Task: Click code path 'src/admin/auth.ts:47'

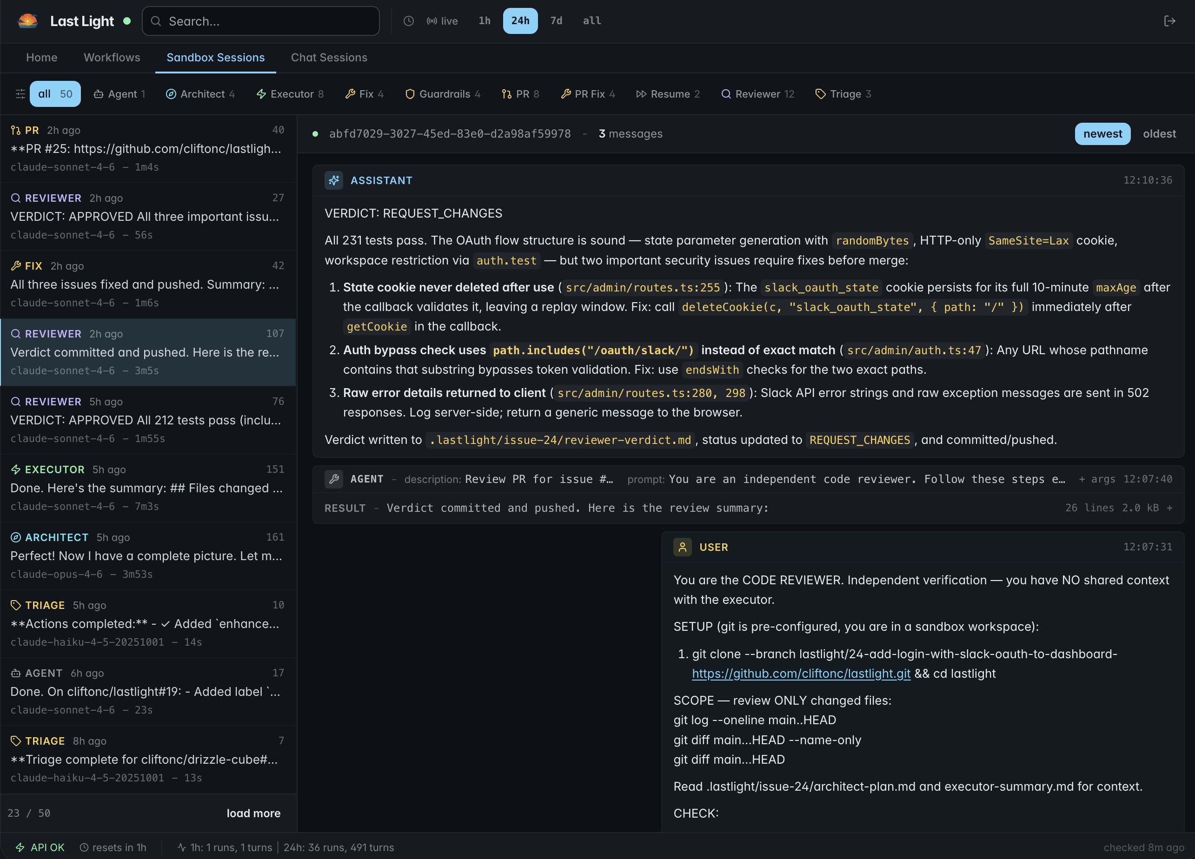Action: [x=914, y=350]
